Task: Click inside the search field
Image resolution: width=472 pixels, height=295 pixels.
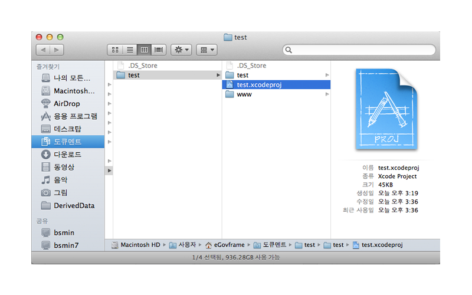Action: tap(360, 50)
